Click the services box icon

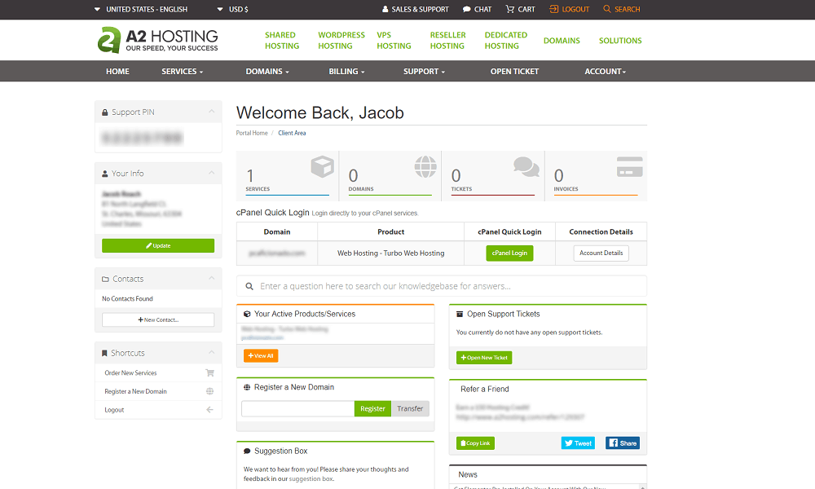[322, 167]
